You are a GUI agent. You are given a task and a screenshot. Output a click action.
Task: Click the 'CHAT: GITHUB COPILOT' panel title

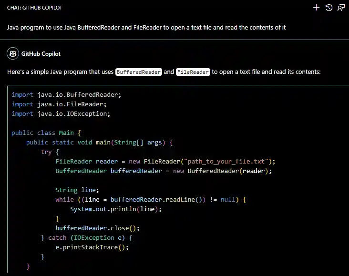pos(34,8)
